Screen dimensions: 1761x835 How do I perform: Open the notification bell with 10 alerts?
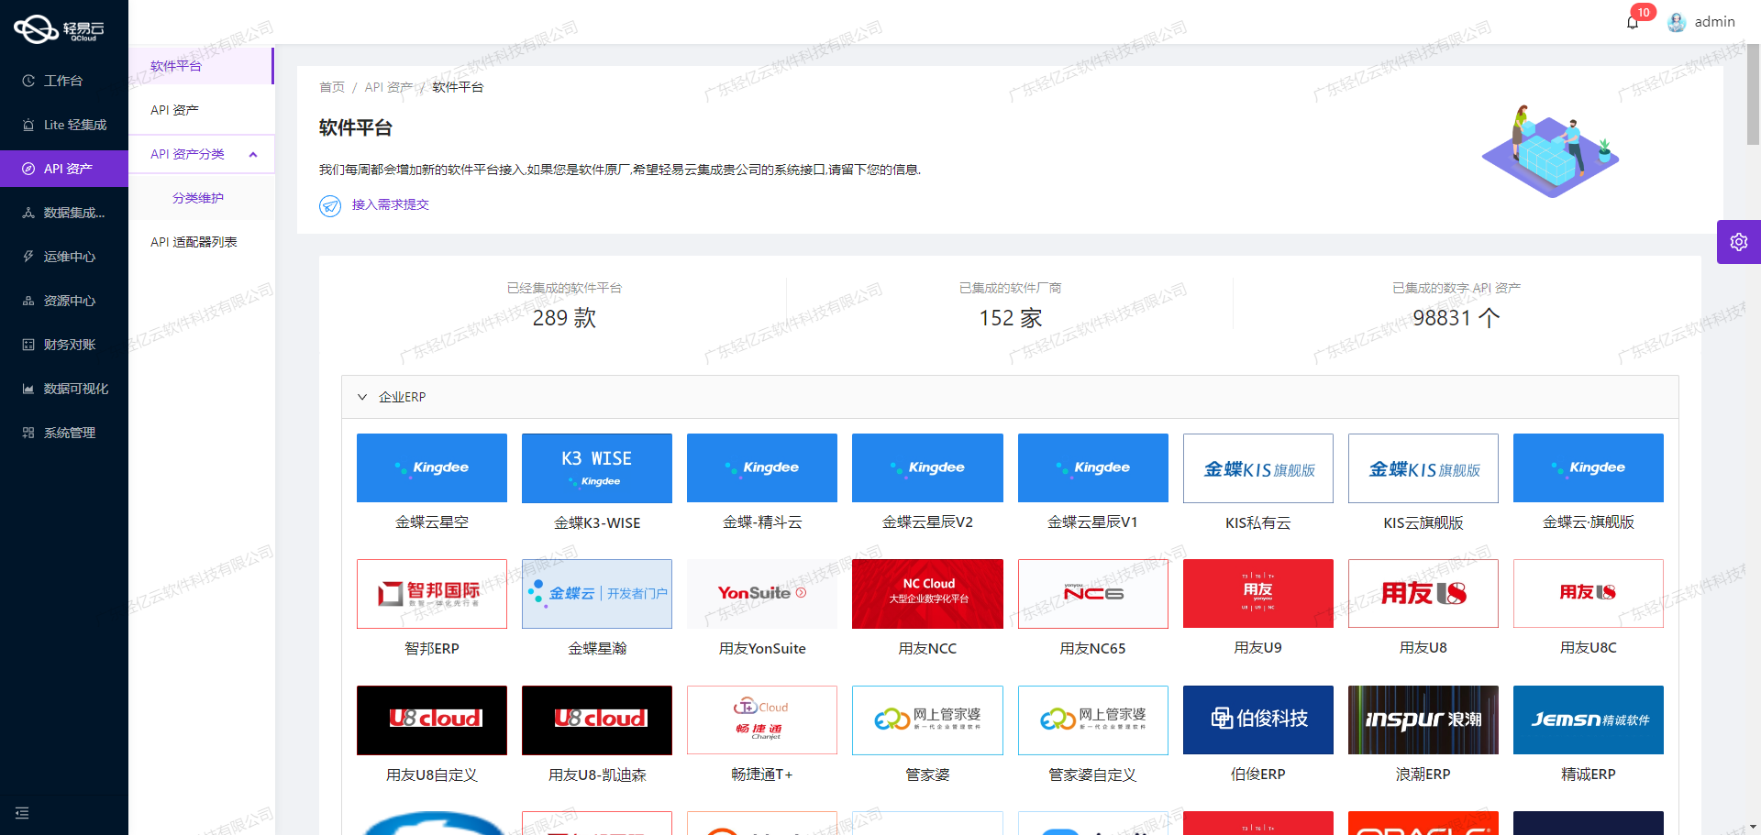click(x=1633, y=21)
